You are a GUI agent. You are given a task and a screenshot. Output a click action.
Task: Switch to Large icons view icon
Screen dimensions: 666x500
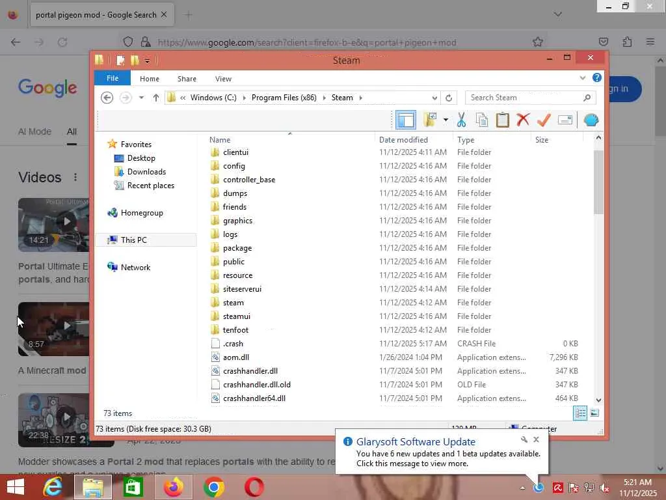click(594, 413)
